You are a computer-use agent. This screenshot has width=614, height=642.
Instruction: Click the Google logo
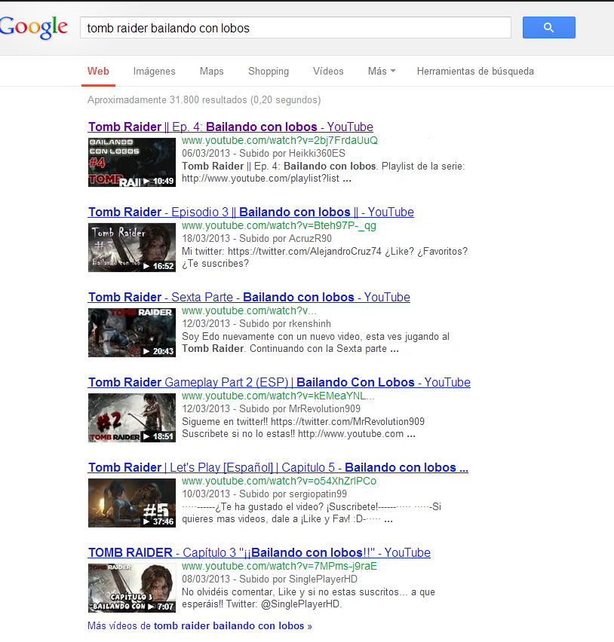[x=34, y=27]
